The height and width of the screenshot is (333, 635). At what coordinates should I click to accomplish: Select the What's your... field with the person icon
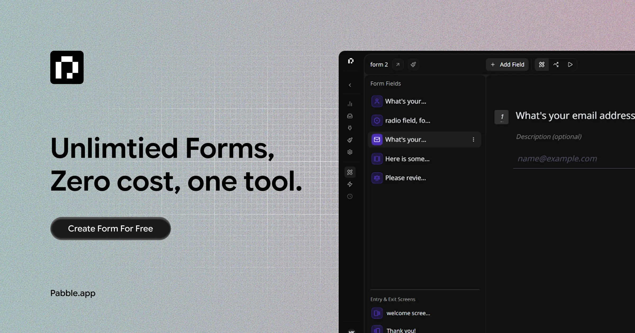424,101
